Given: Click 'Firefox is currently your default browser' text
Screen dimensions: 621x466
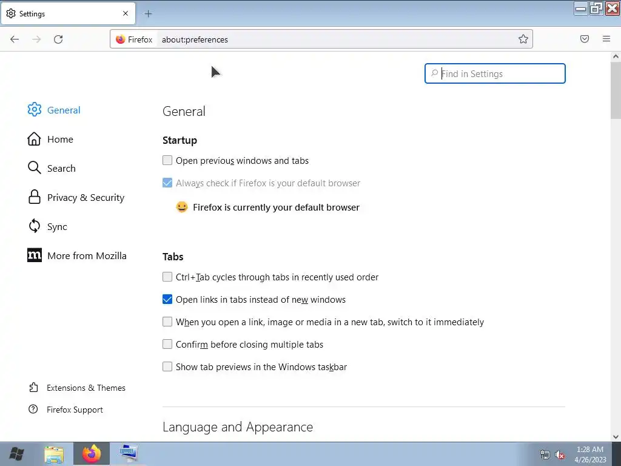Looking at the screenshot, I should click(277, 208).
